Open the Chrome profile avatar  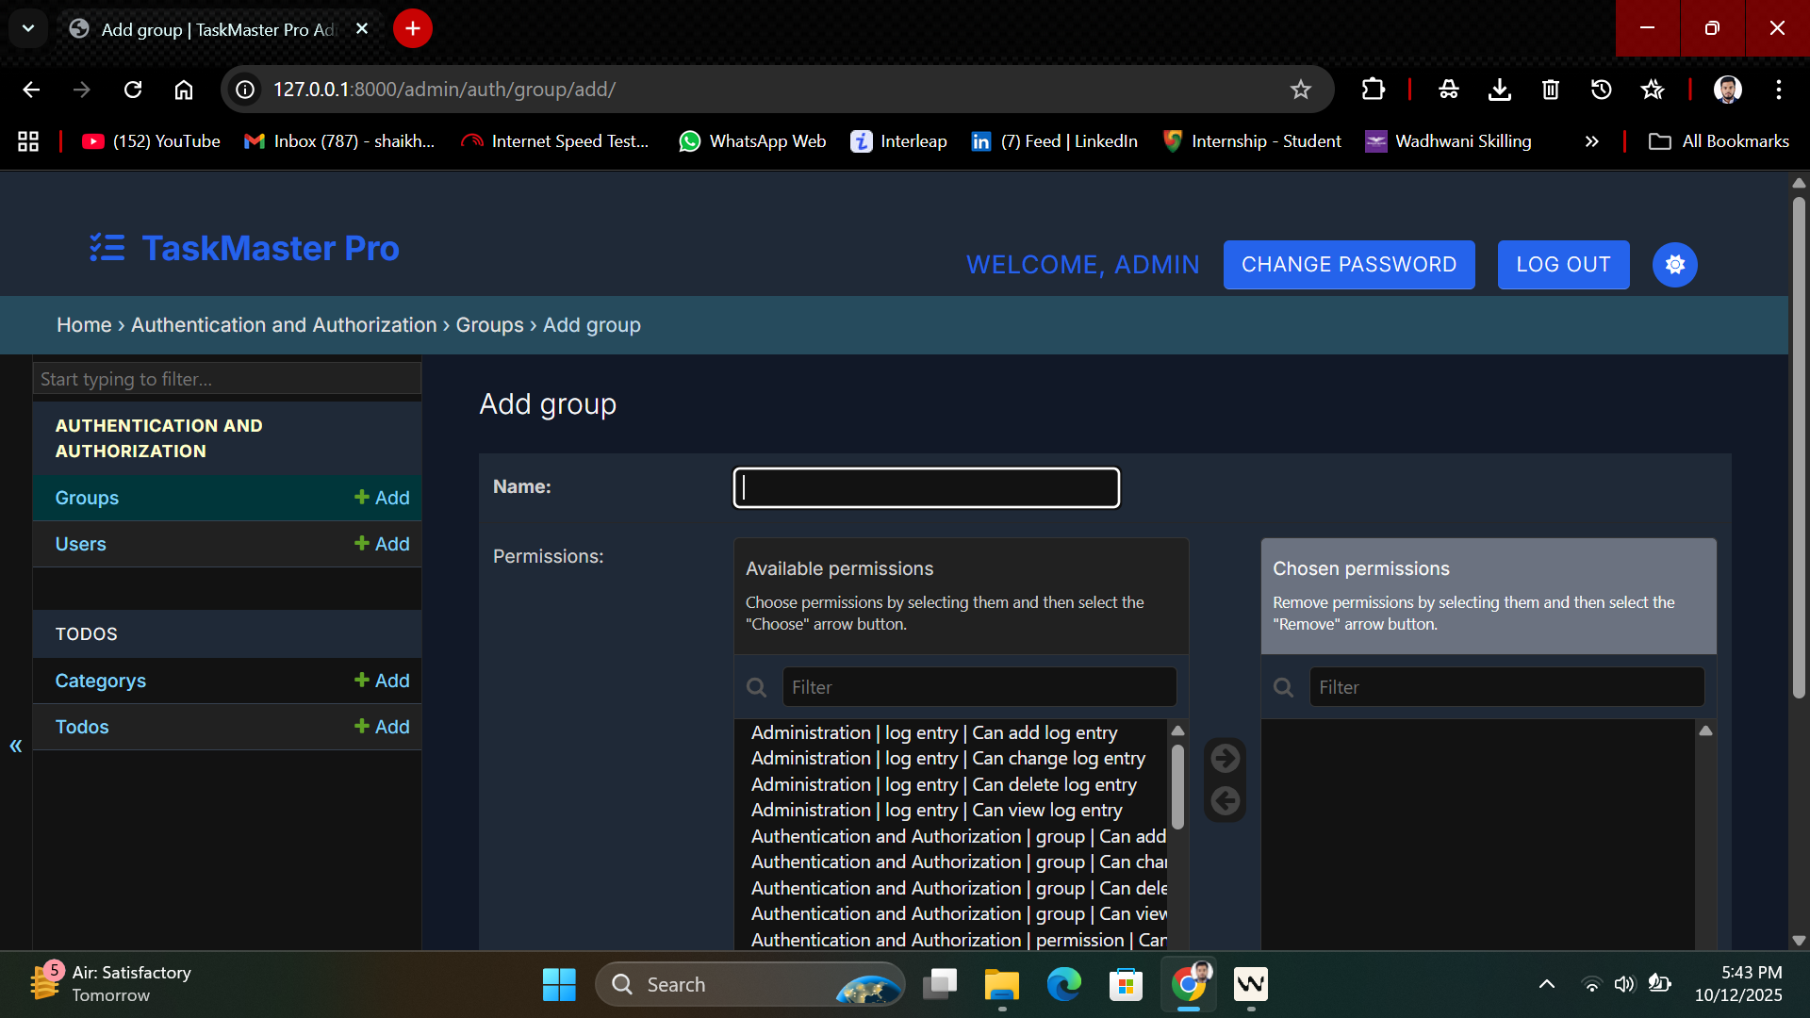click(1728, 90)
